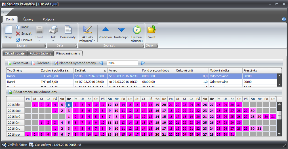Click the Generovat button
The width and height of the screenshot is (288, 149).
click(x=18, y=63)
